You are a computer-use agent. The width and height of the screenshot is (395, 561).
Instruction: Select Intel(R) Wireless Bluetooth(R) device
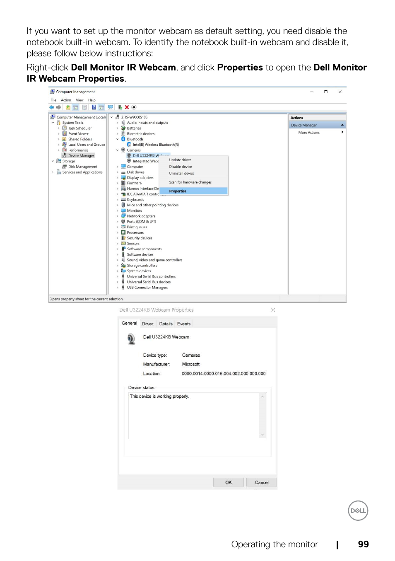coord(156,145)
